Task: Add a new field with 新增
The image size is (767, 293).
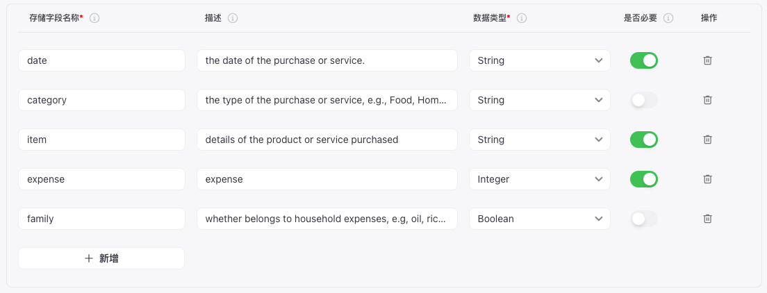Action: point(101,258)
